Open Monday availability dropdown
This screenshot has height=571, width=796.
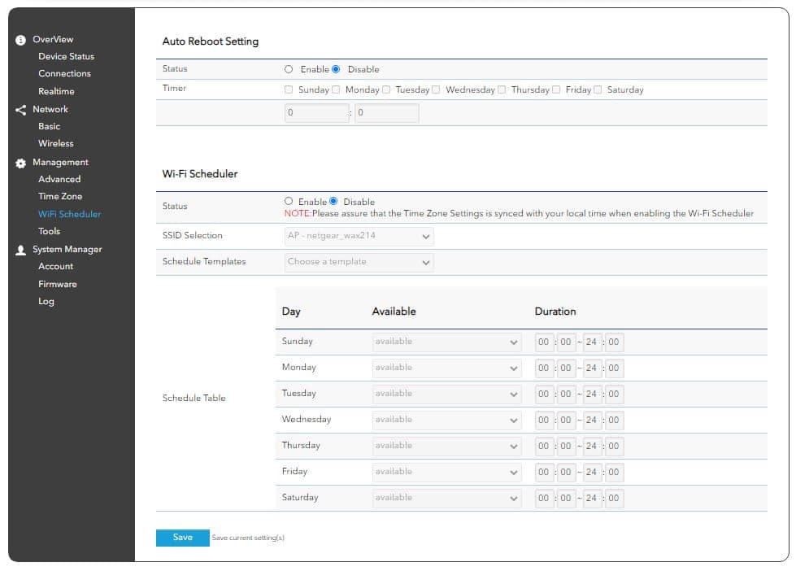point(446,368)
